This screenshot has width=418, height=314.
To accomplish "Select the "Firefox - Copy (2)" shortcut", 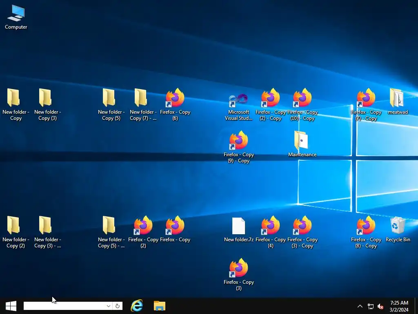I will [x=143, y=232].
